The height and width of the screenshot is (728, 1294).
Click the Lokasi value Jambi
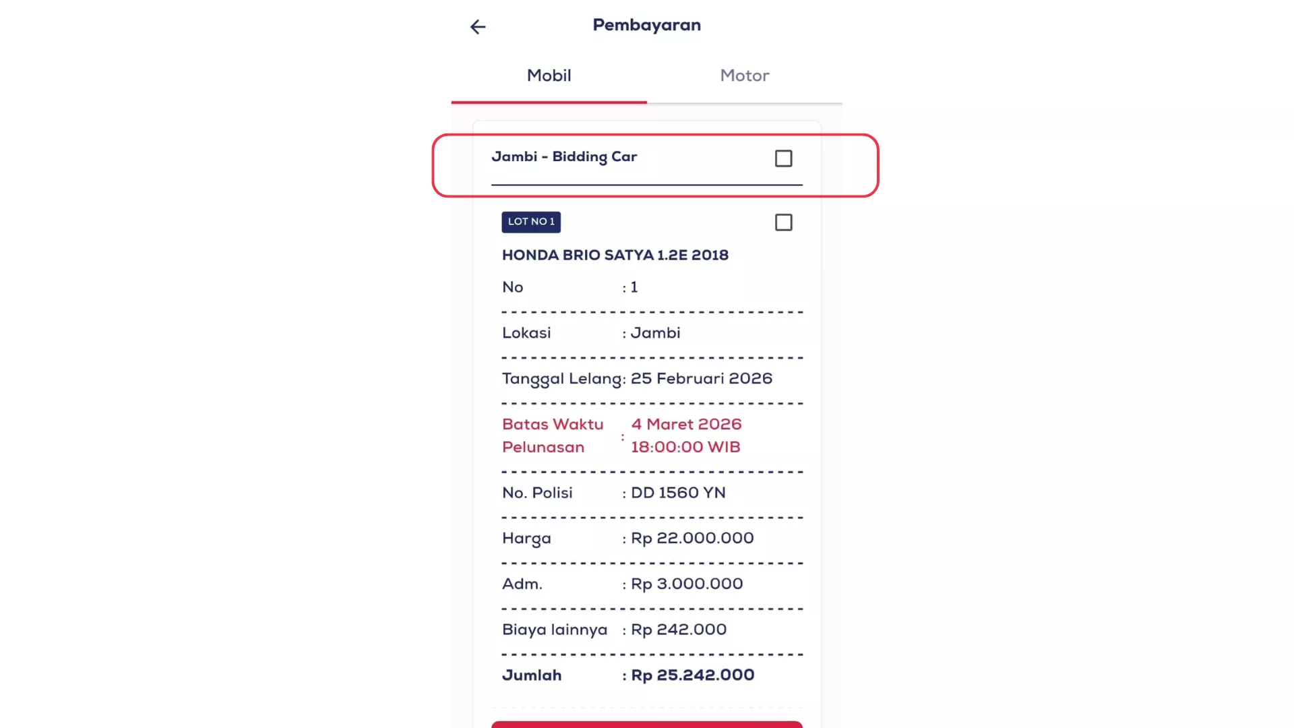click(x=655, y=333)
